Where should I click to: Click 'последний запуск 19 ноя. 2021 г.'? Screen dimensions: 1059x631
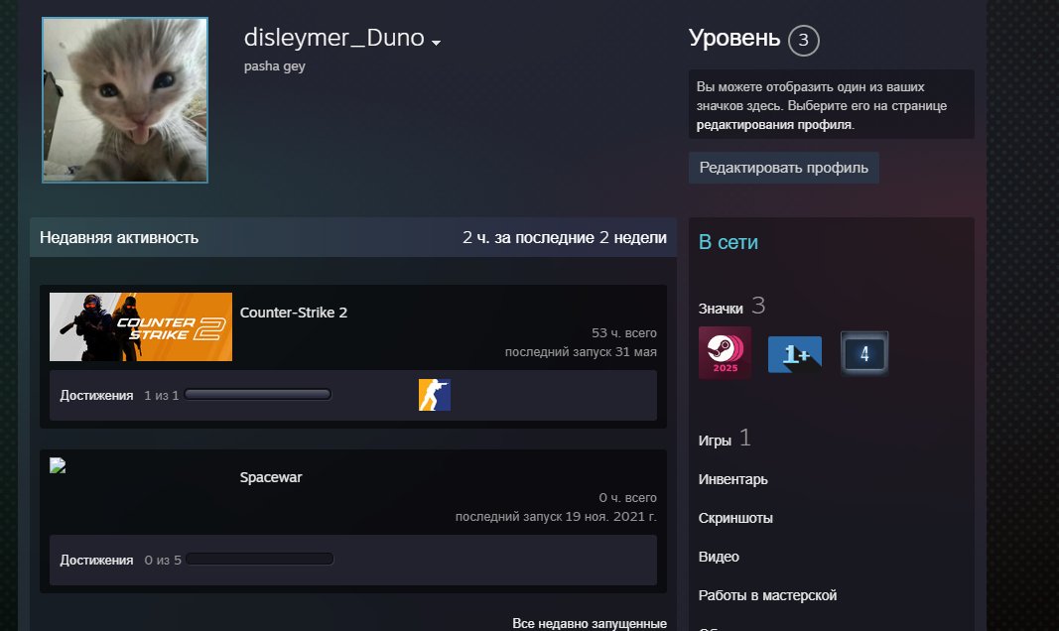pyautogui.click(x=556, y=516)
